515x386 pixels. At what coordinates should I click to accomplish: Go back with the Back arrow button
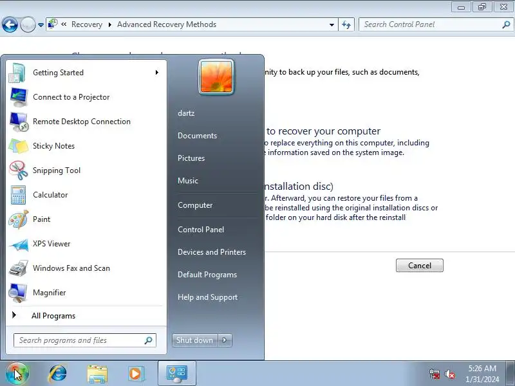pyautogui.click(x=10, y=24)
